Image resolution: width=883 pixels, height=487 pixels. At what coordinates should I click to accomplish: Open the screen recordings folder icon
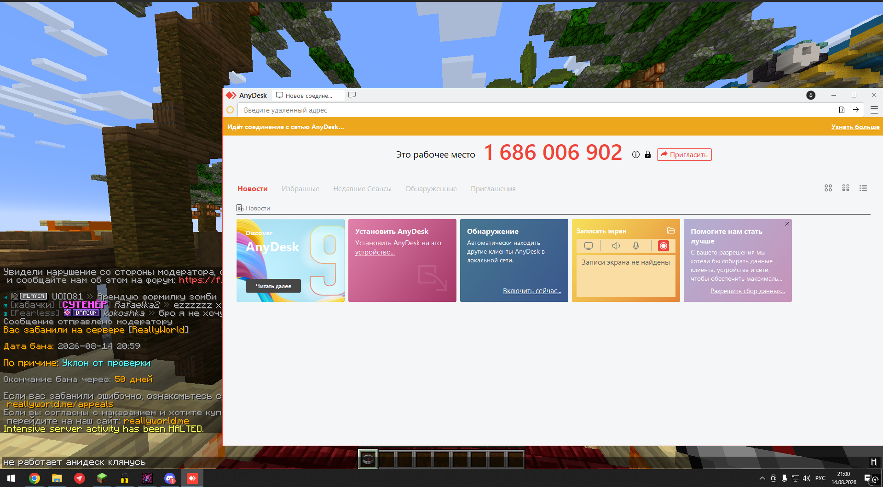(x=671, y=231)
